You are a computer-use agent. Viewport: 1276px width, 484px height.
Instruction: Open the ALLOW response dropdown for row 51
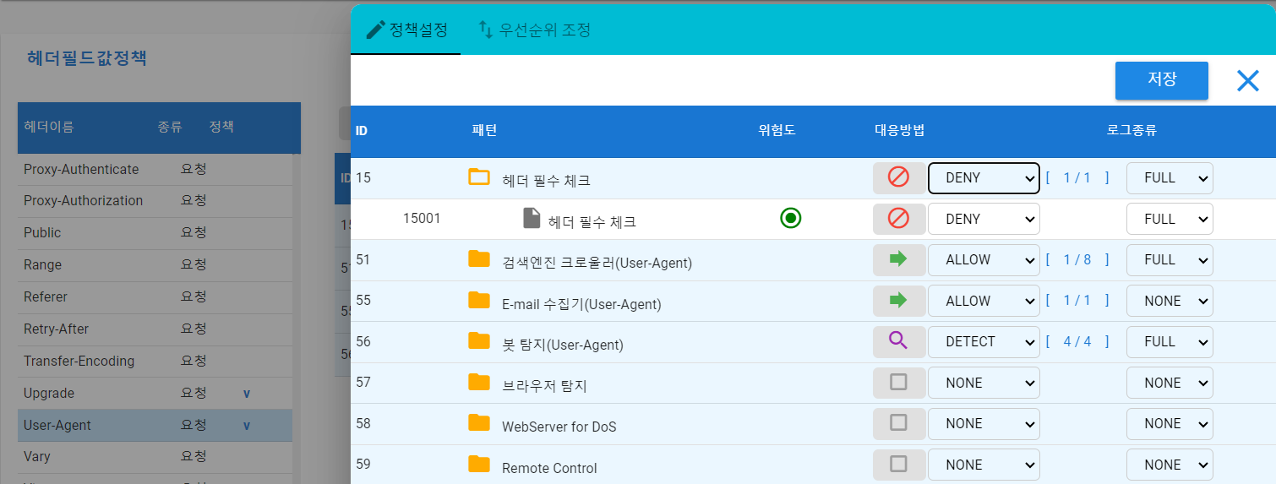pos(984,260)
